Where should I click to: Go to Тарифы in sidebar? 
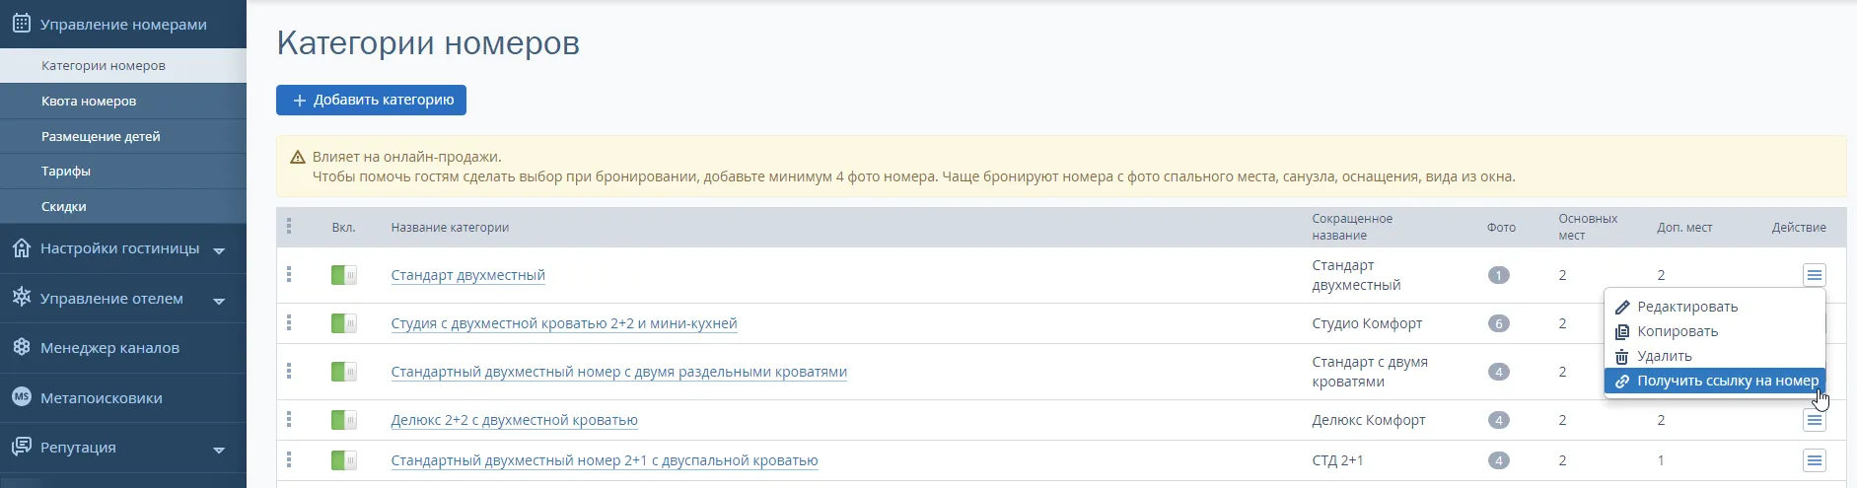click(66, 171)
